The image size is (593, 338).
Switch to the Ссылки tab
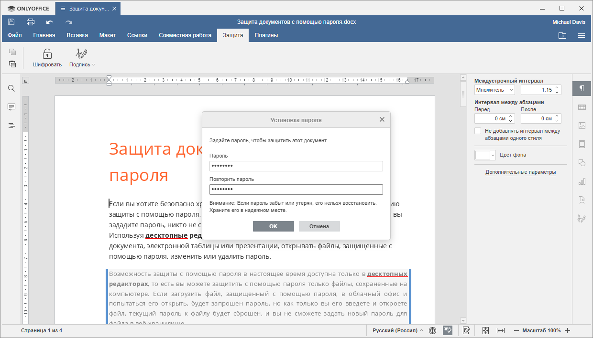[x=137, y=35]
